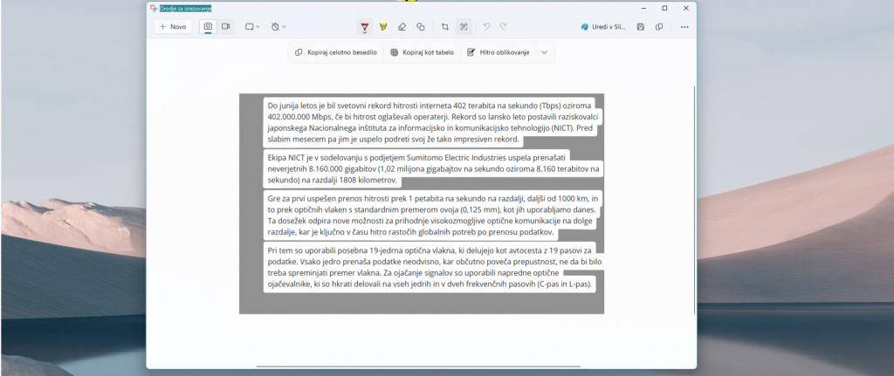This screenshot has width=894, height=376.
Task: Maximize the Snipping Tool window
Action: 664,9
